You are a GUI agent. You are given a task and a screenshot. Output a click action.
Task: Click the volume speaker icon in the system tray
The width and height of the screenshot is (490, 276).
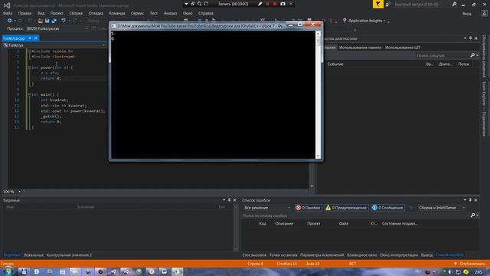pyautogui.click(x=450, y=272)
